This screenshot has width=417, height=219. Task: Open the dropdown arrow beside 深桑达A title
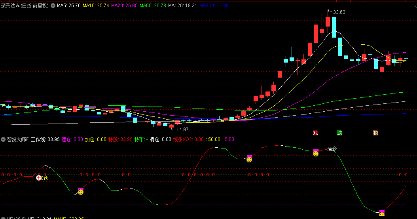[53, 6]
